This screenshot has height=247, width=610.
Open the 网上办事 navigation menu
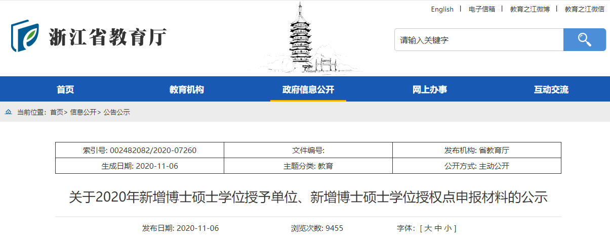coord(430,90)
